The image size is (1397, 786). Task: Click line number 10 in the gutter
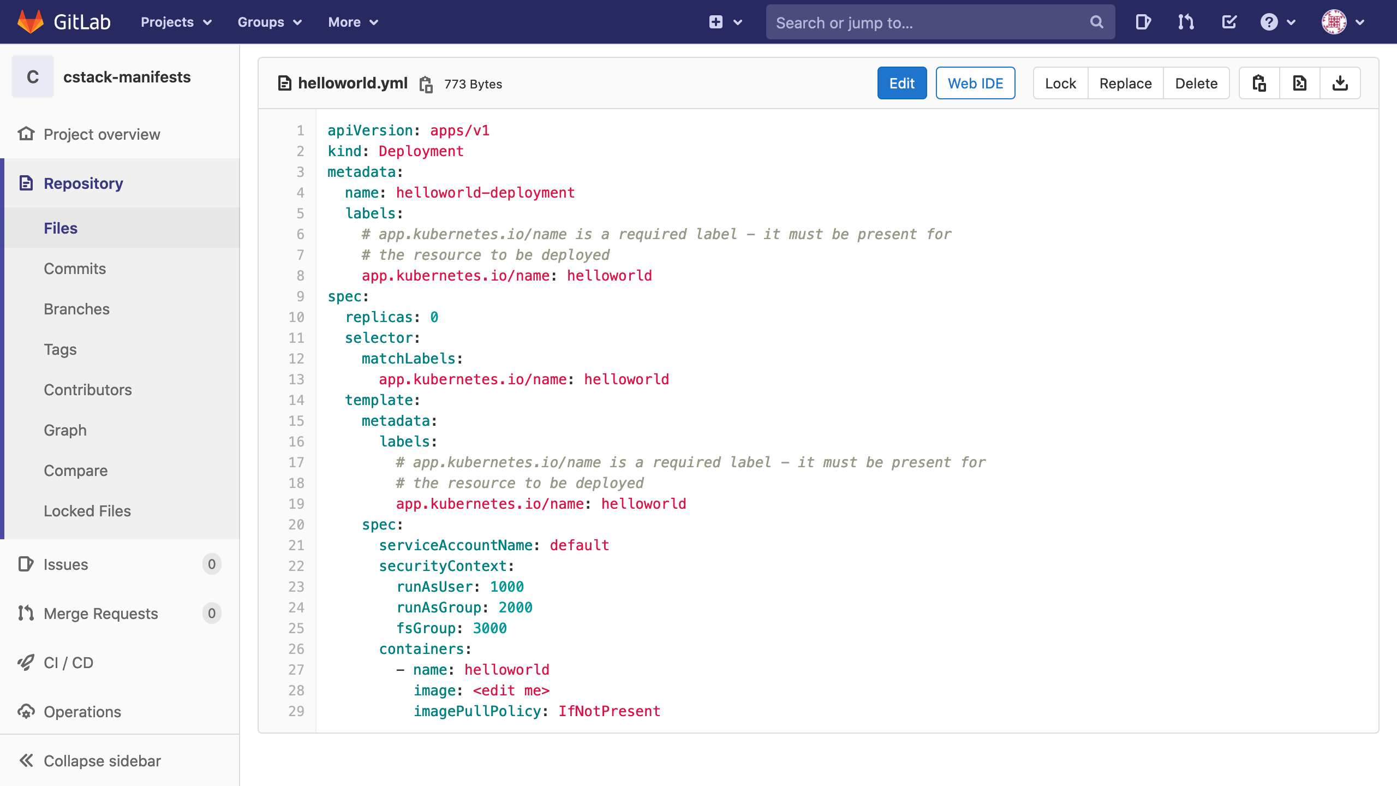(296, 317)
